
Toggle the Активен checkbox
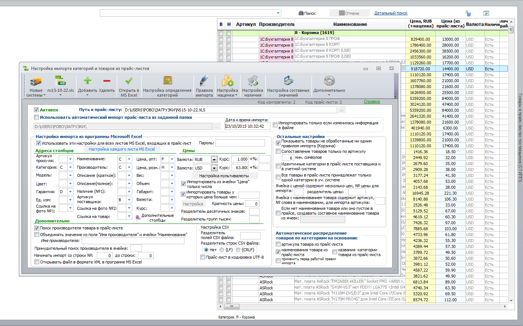[x=36, y=110]
